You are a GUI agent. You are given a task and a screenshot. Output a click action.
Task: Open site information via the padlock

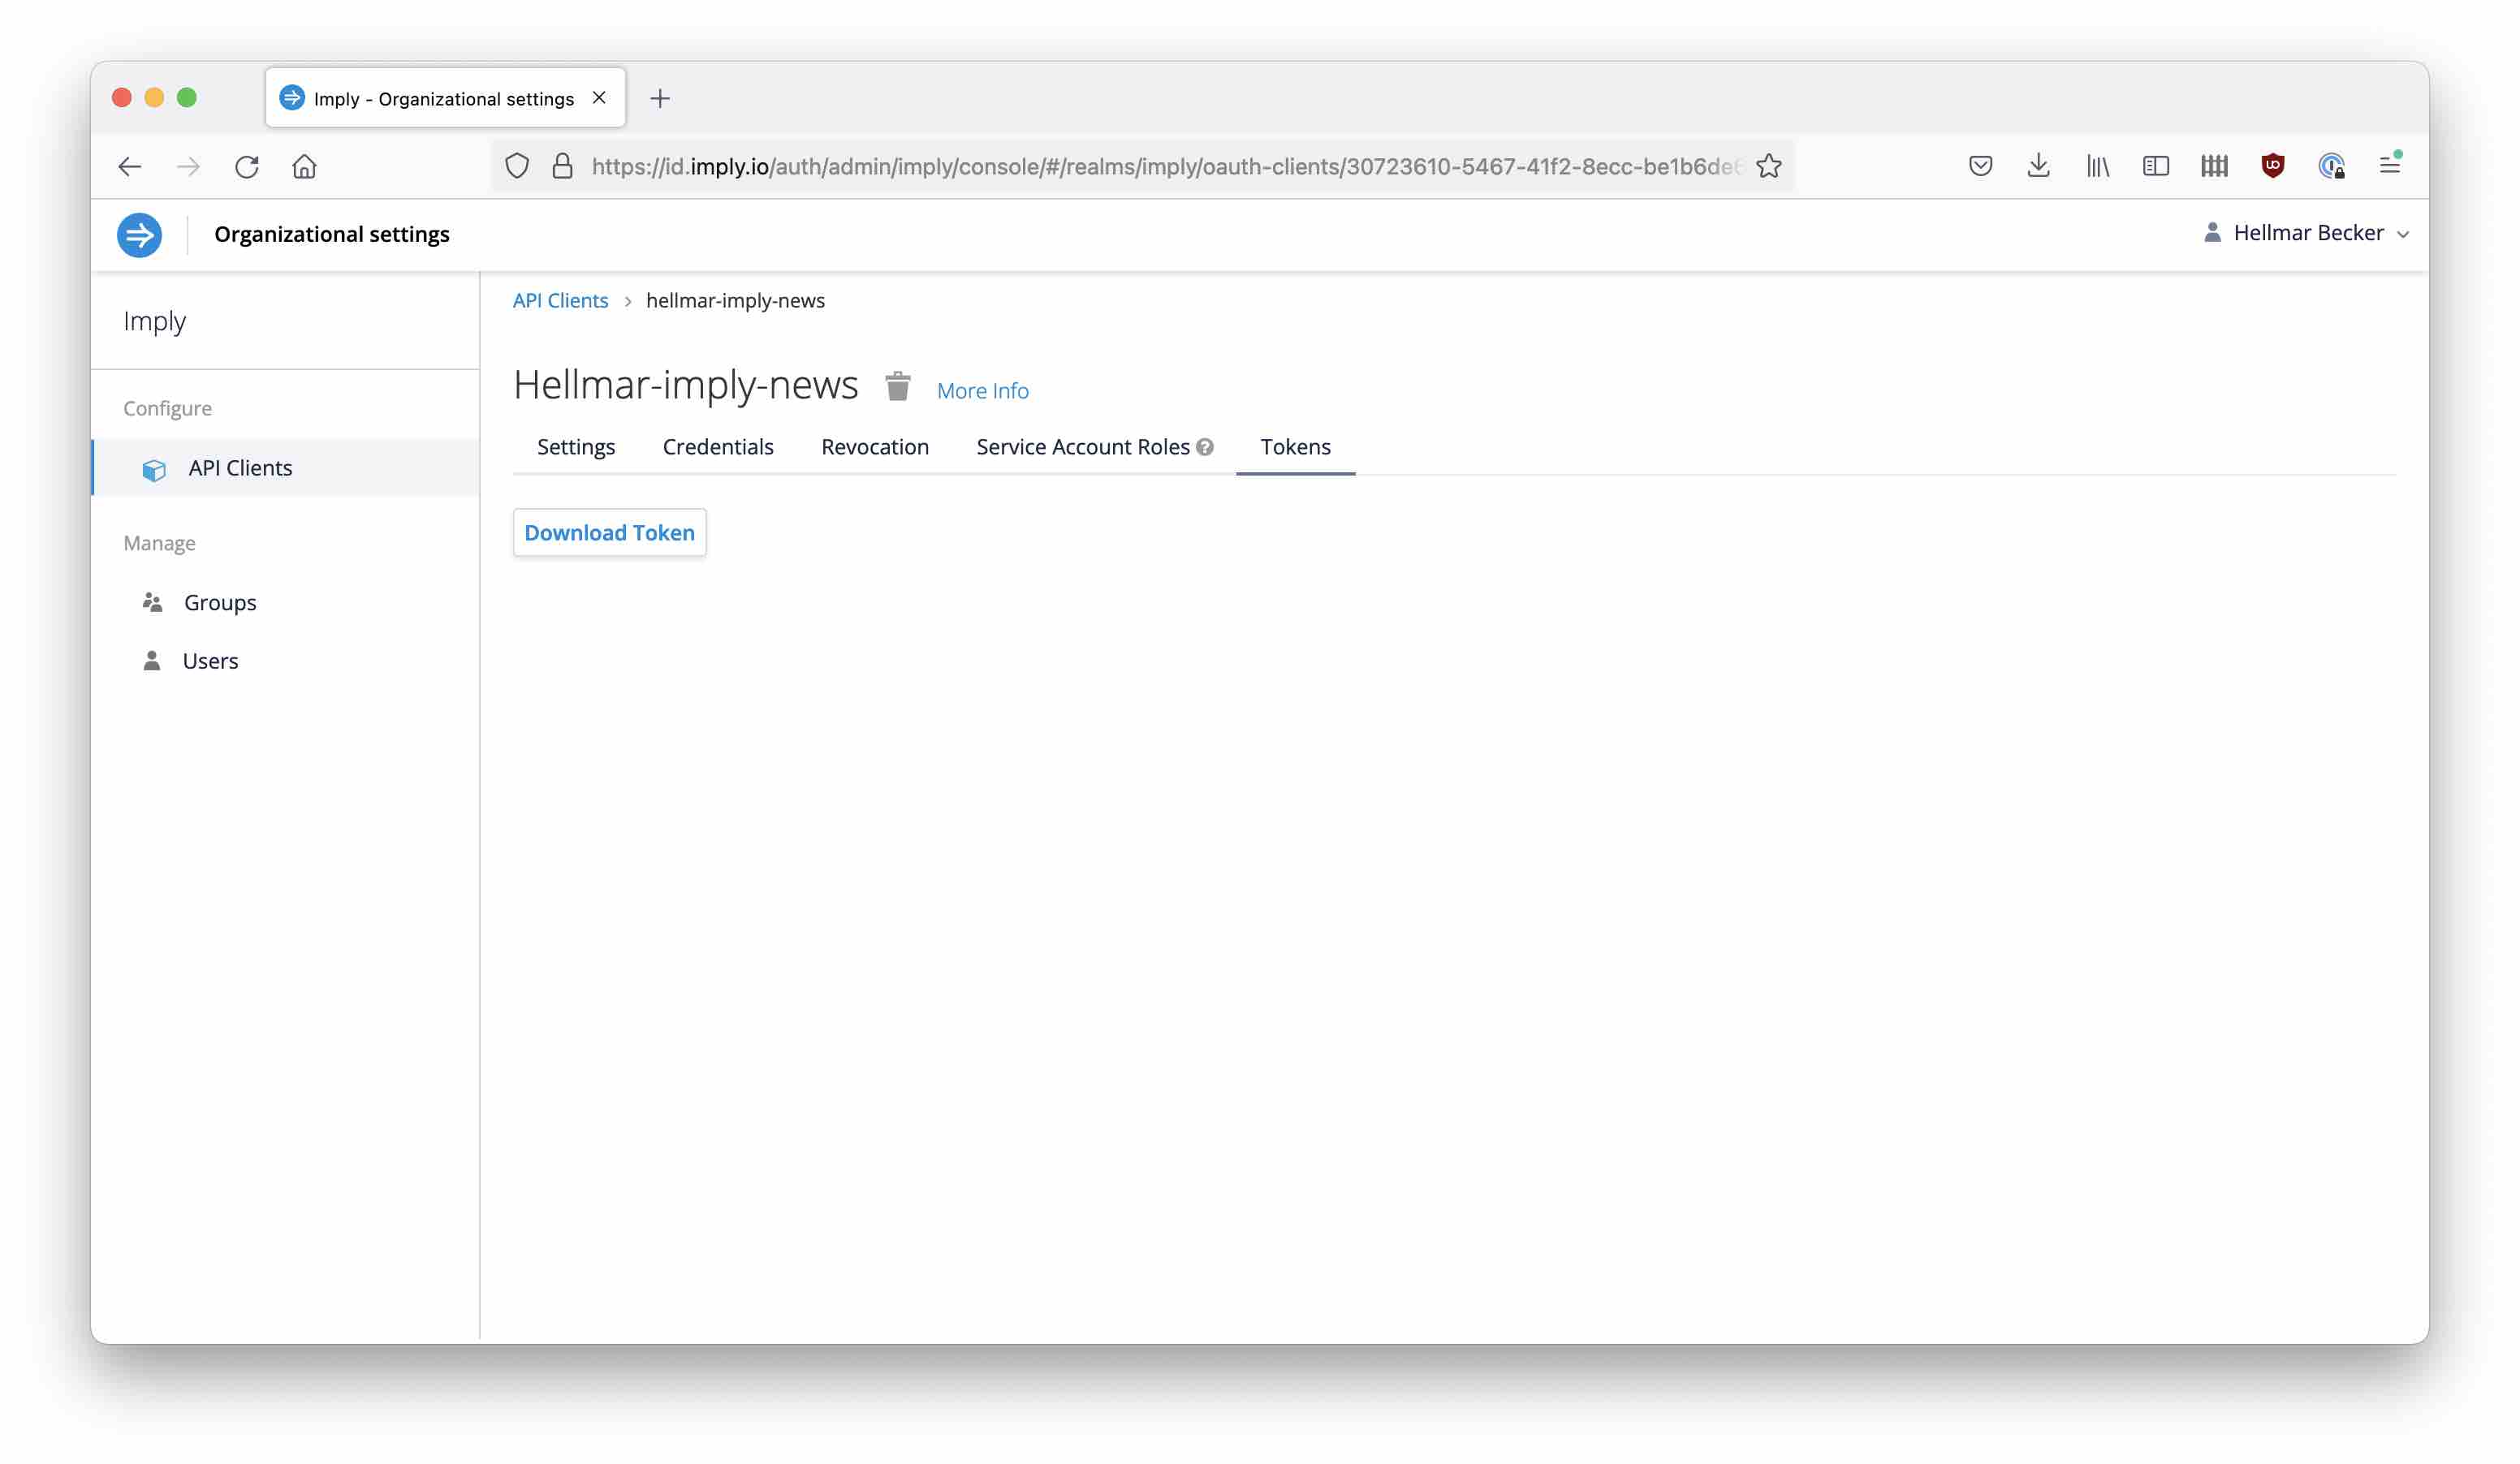tap(562, 166)
